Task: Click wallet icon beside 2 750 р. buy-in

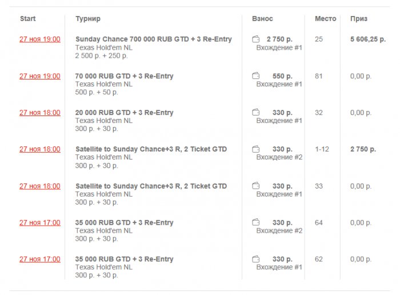Action: point(256,39)
